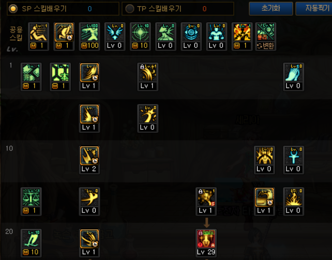
Task: Select the SP 스킬배우기 radio button
Action: pyautogui.click(x=13, y=9)
